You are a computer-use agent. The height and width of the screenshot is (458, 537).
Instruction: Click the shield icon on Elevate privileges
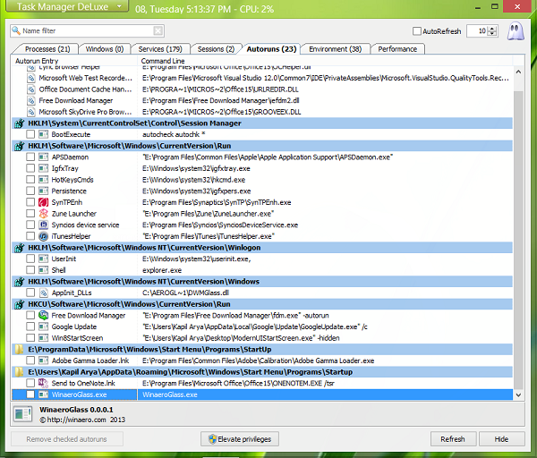click(x=213, y=439)
